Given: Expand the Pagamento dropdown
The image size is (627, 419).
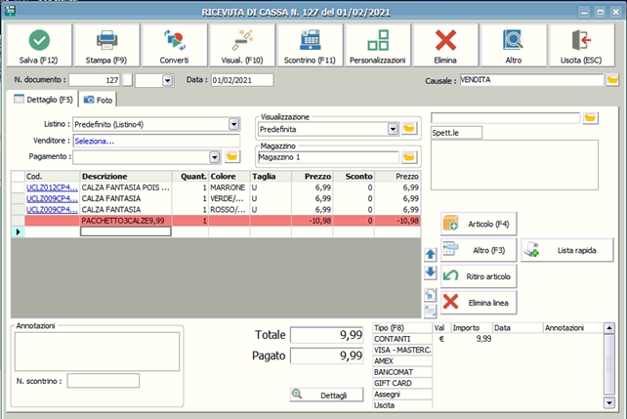Looking at the screenshot, I should click(215, 156).
